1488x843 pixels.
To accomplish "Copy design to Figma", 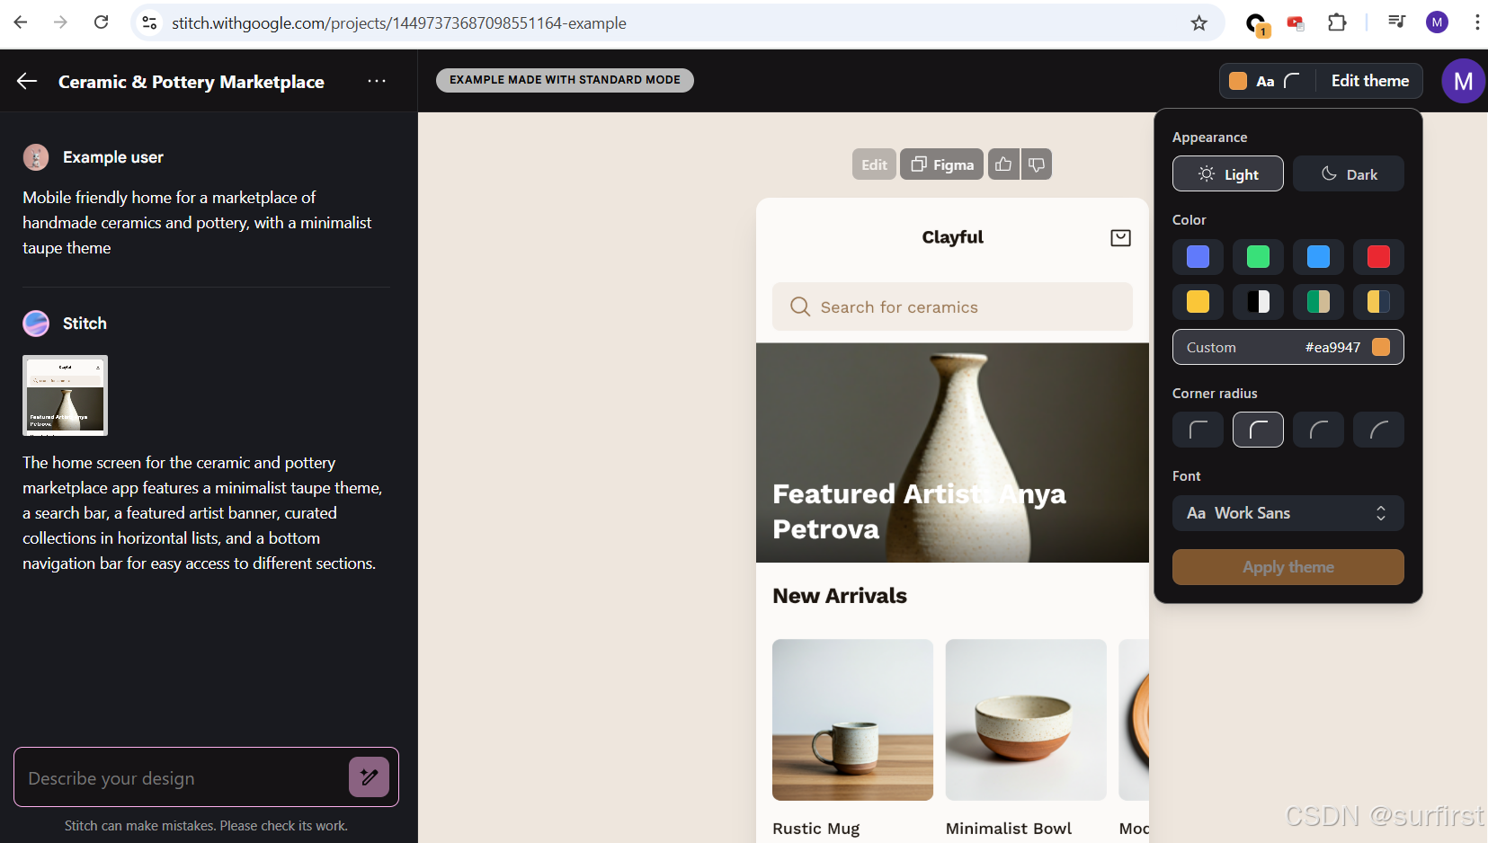I will click(942, 164).
